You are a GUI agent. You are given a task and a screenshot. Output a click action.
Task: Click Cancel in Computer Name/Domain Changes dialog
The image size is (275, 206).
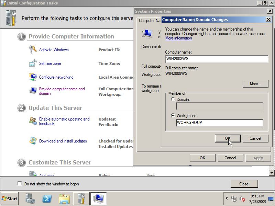coord(255,138)
